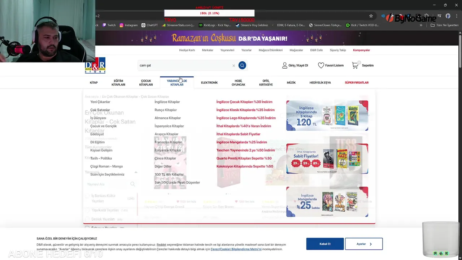462x260 pixels.
Task: Open the İthal Kitaplarda Sabit Fiyatlar banner
Action: point(327,159)
